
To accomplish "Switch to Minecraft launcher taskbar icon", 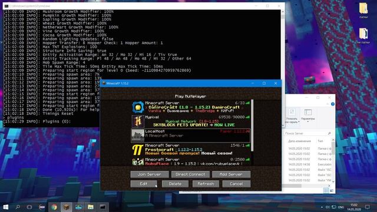I will (x=67, y=207).
